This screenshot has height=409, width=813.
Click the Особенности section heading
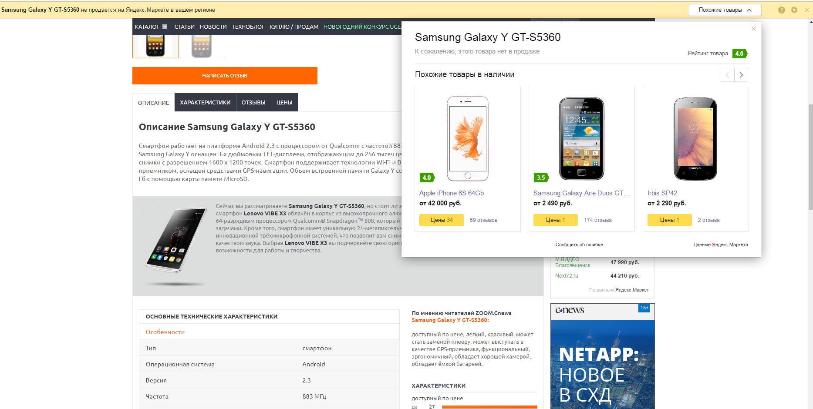point(165,332)
